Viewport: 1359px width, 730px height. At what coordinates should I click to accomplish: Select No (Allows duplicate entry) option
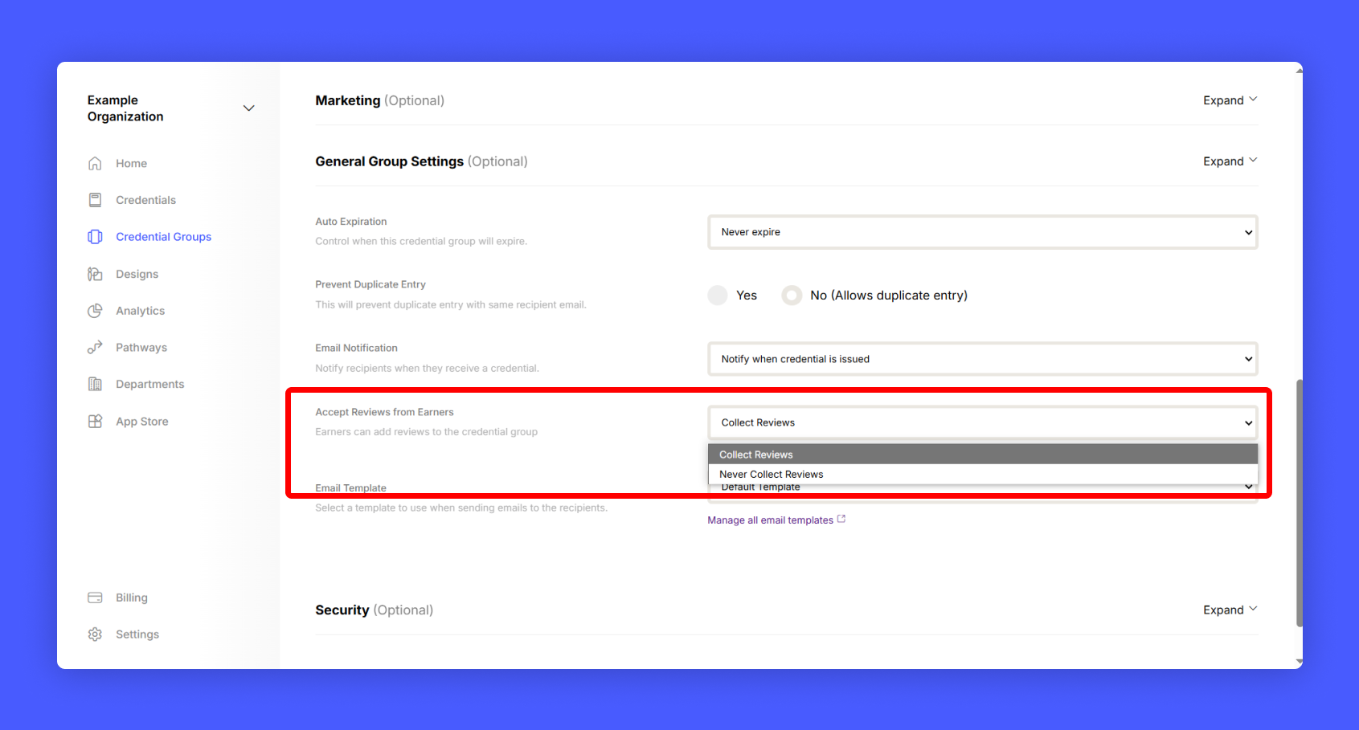[792, 296]
